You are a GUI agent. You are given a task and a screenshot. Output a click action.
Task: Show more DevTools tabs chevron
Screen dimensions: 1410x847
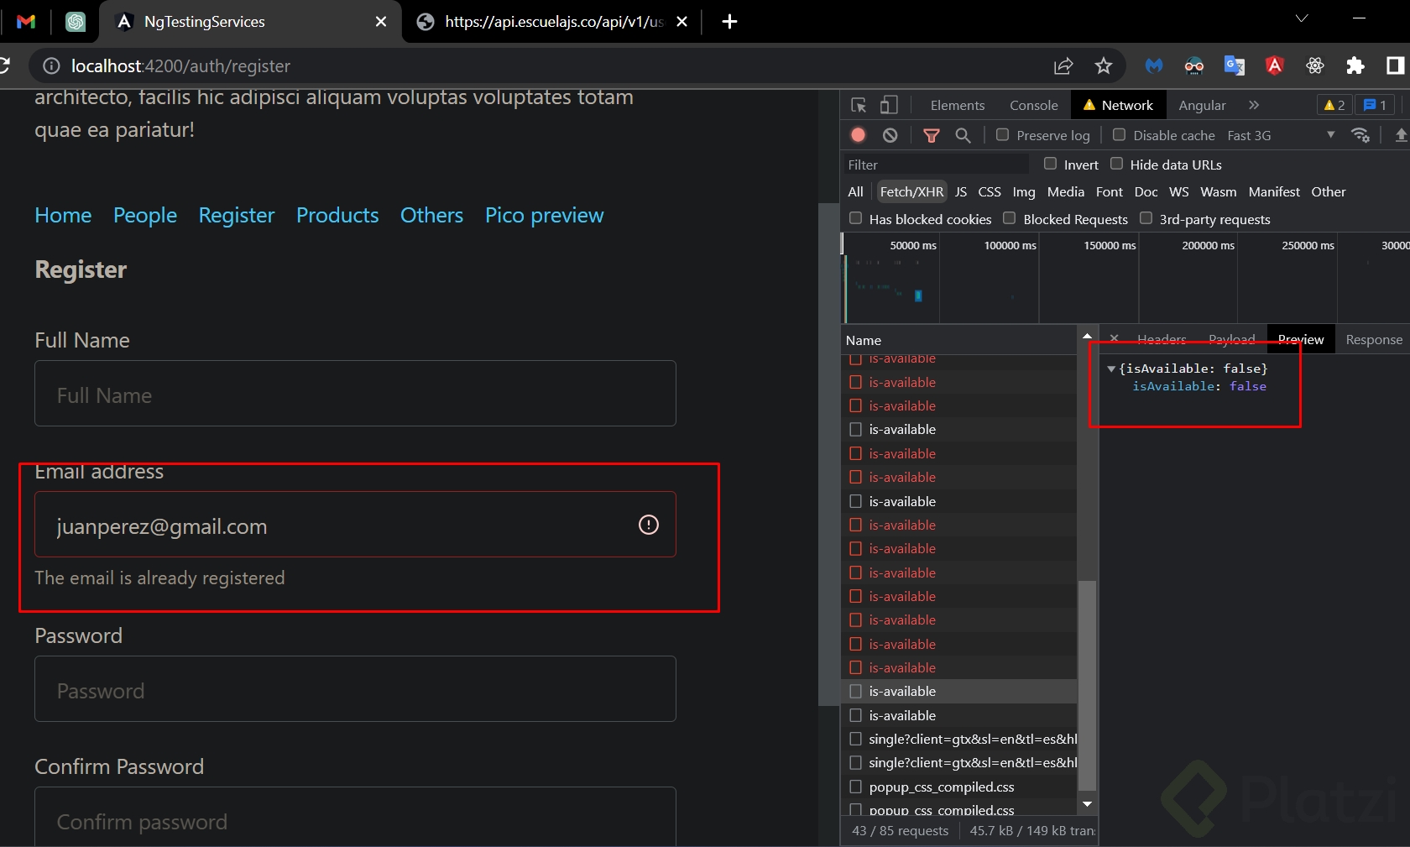point(1254,105)
